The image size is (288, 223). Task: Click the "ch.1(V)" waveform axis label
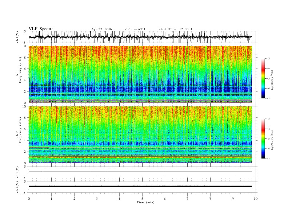[x=17, y=37]
